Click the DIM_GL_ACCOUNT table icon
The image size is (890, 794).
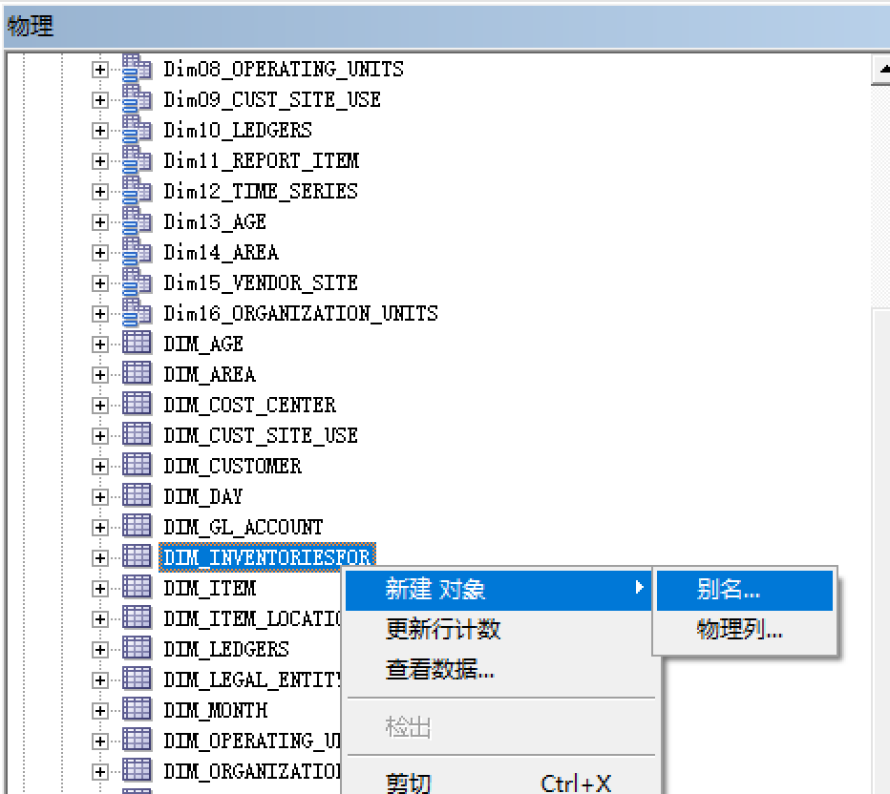pyautogui.click(x=138, y=527)
